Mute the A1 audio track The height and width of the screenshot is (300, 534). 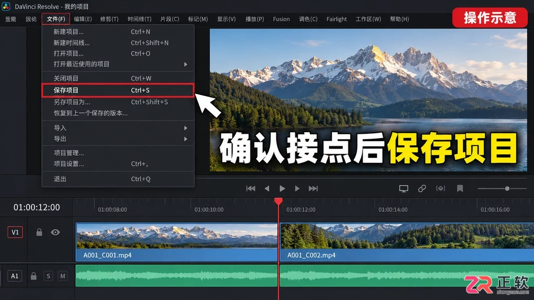[63, 276]
